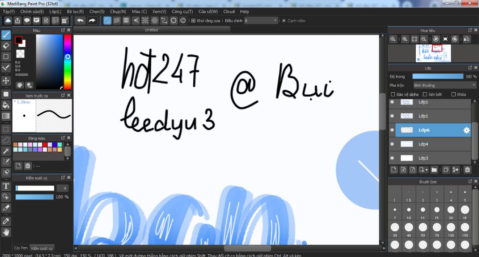This screenshot has width=479, height=257.
Task: Select the Eraser tool
Action: pyautogui.click(x=6, y=46)
